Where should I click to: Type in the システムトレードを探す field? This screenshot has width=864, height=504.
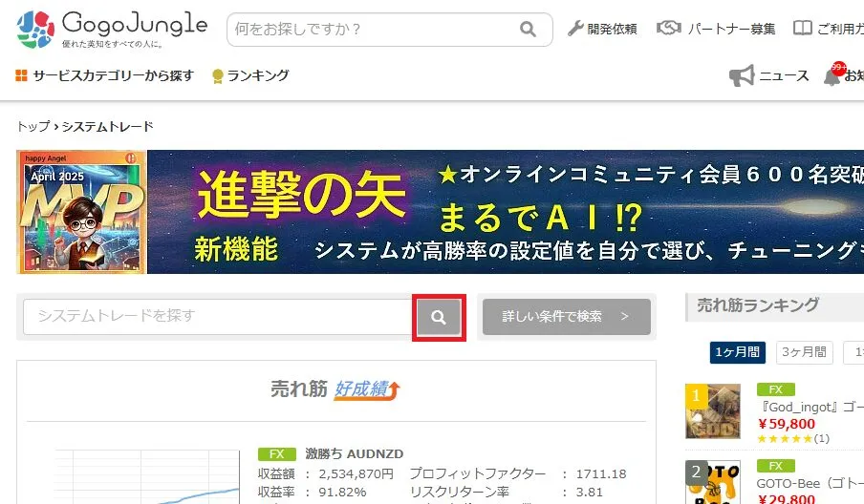click(x=218, y=317)
